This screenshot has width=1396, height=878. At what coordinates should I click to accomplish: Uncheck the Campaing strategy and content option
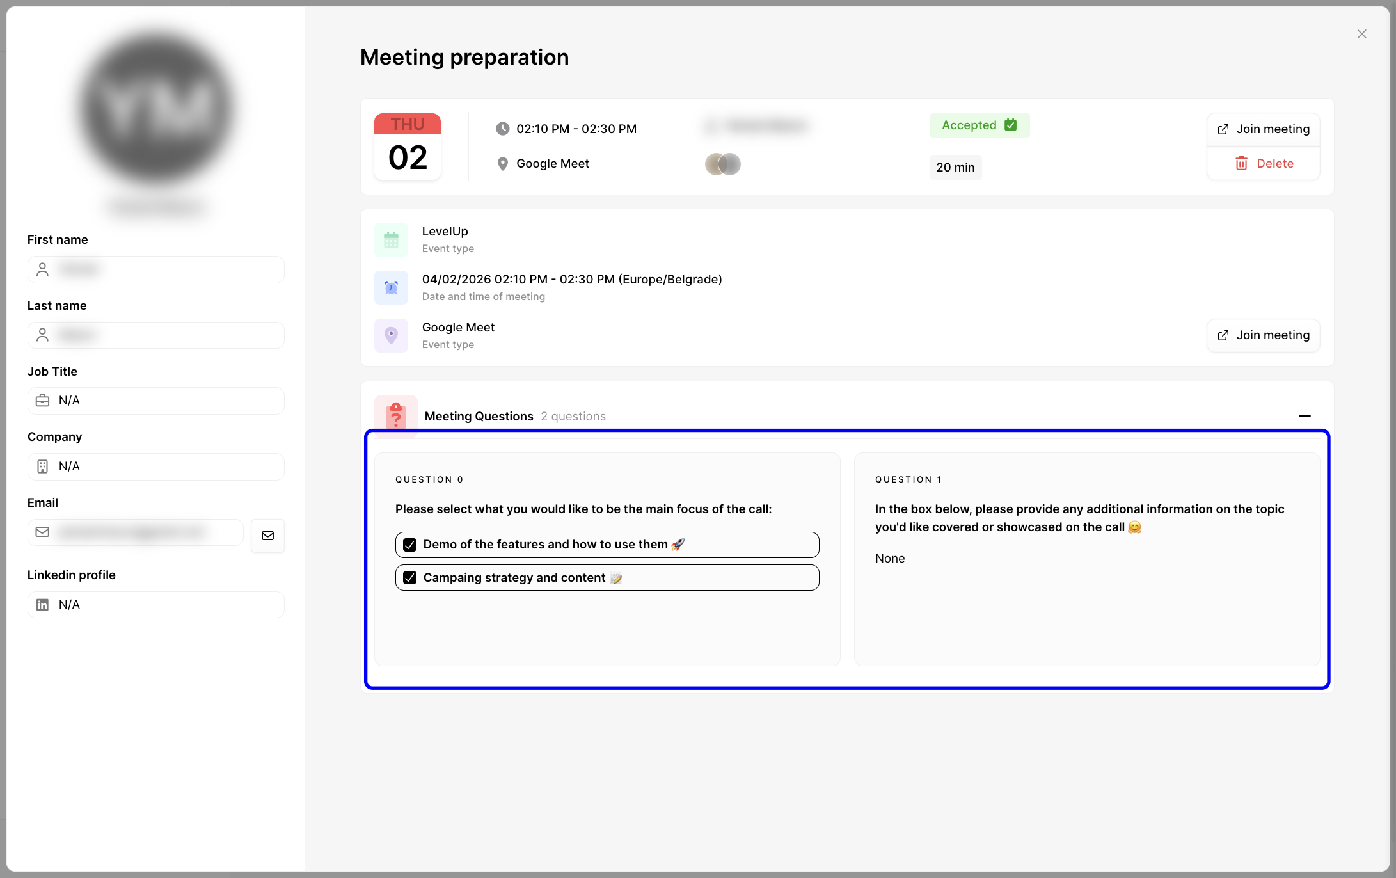(409, 577)
